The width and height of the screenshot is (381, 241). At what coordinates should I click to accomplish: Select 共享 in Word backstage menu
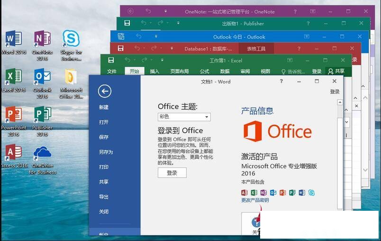[104, 181]
